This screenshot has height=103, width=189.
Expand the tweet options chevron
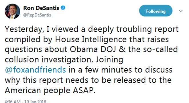[181, 11]
